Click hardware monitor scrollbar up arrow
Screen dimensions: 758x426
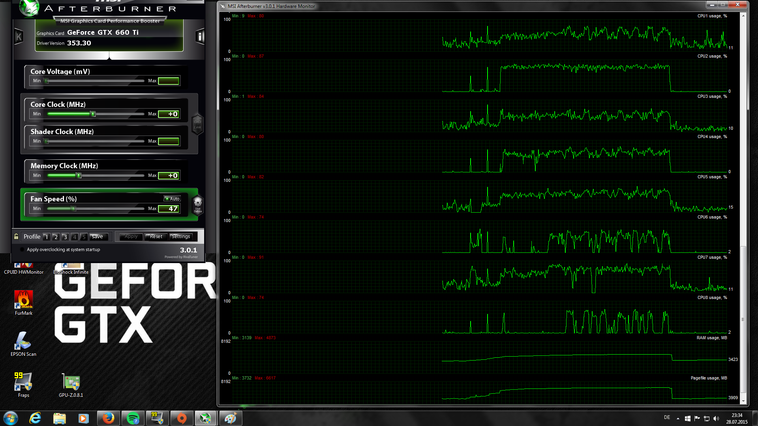tap(743, 15)
